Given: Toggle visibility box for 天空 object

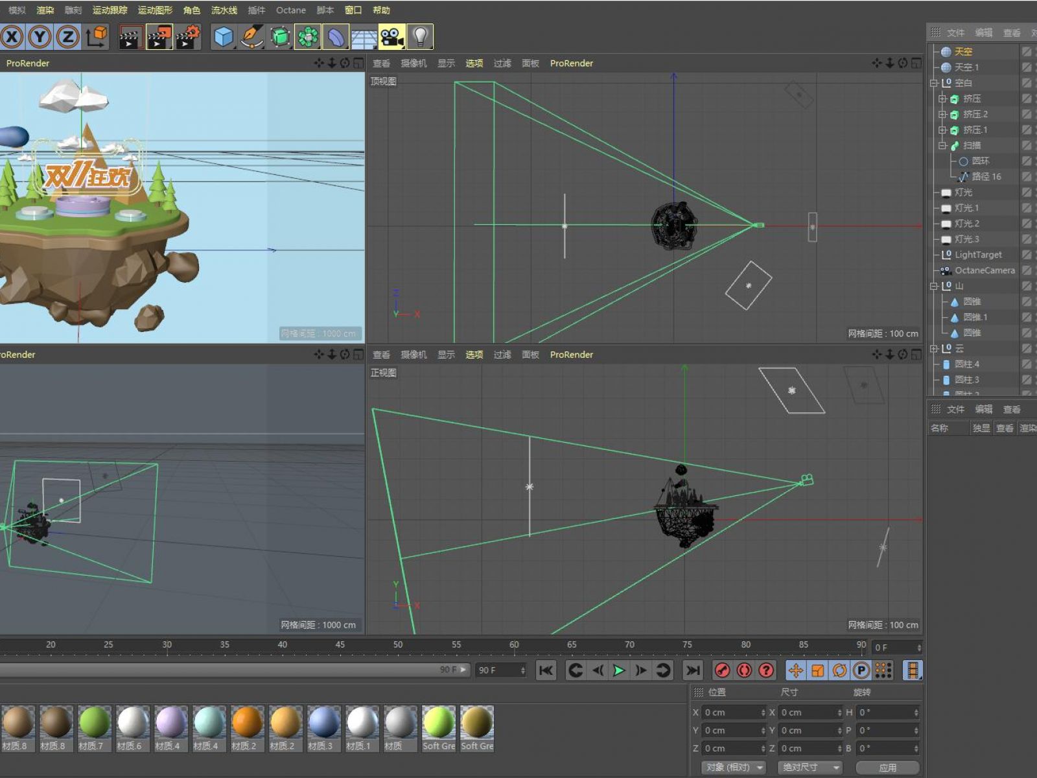Looking at the screenshot, I should point(1027,51).
